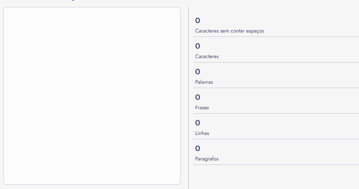Click the zero count above Palavras
The width and height of the screenshot is (359, 189).
[197, 72]
